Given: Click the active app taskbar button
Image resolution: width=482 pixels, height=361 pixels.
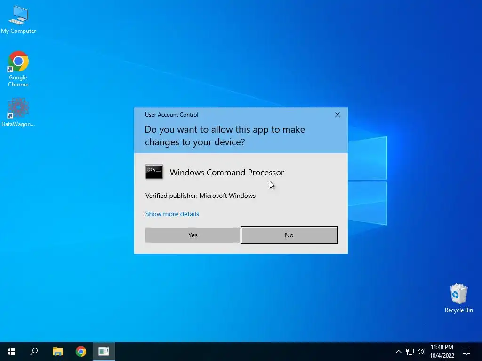Looking at the screenshot, I should pos(104,352).
